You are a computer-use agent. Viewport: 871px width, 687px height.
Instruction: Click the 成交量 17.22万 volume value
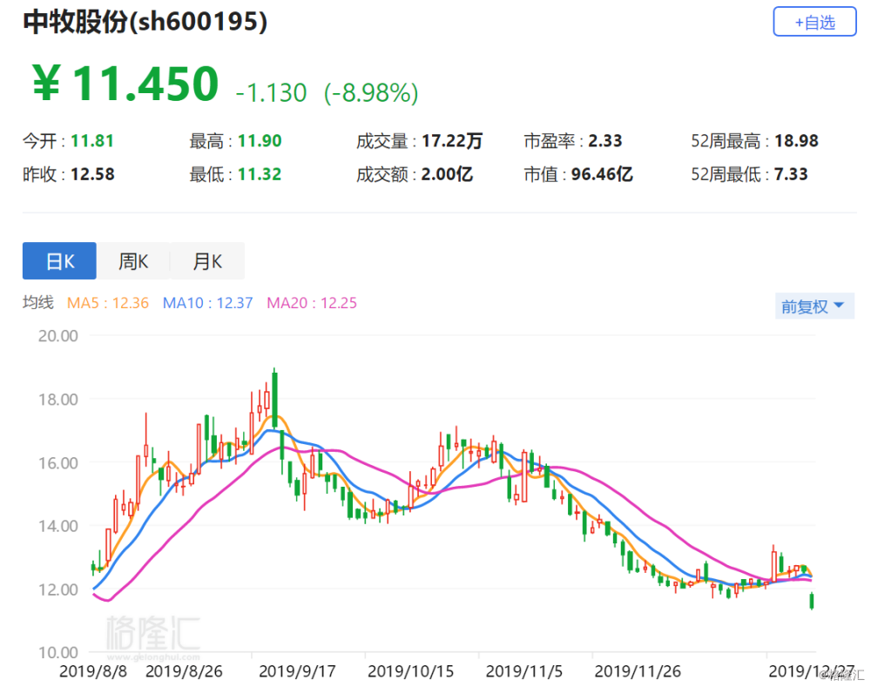(x=451, y=140)
